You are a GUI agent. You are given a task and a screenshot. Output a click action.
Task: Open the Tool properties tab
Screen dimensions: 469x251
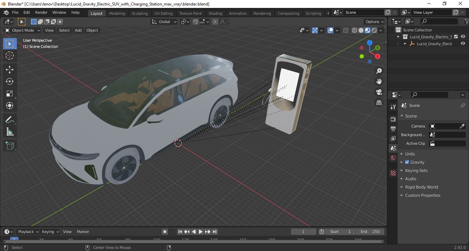393,107
